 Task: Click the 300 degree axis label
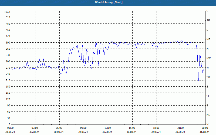point(8,62)
